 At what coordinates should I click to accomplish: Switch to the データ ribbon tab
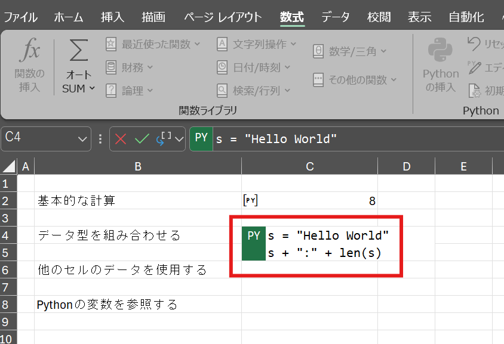tap(336, 17)
